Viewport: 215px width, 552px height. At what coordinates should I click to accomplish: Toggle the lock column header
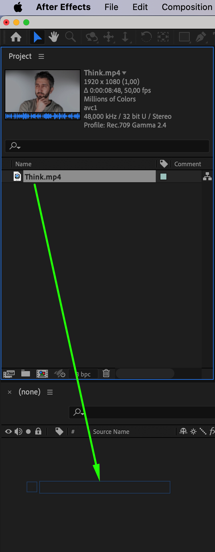[x=38, y=432]
